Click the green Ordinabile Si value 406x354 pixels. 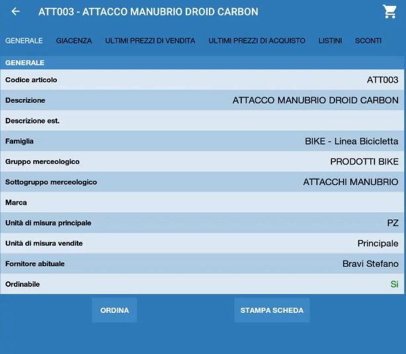pyautogui.click(x=394, y=285)
